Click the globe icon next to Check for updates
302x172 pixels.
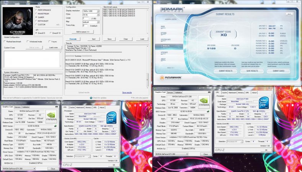(x=91, y=98)
